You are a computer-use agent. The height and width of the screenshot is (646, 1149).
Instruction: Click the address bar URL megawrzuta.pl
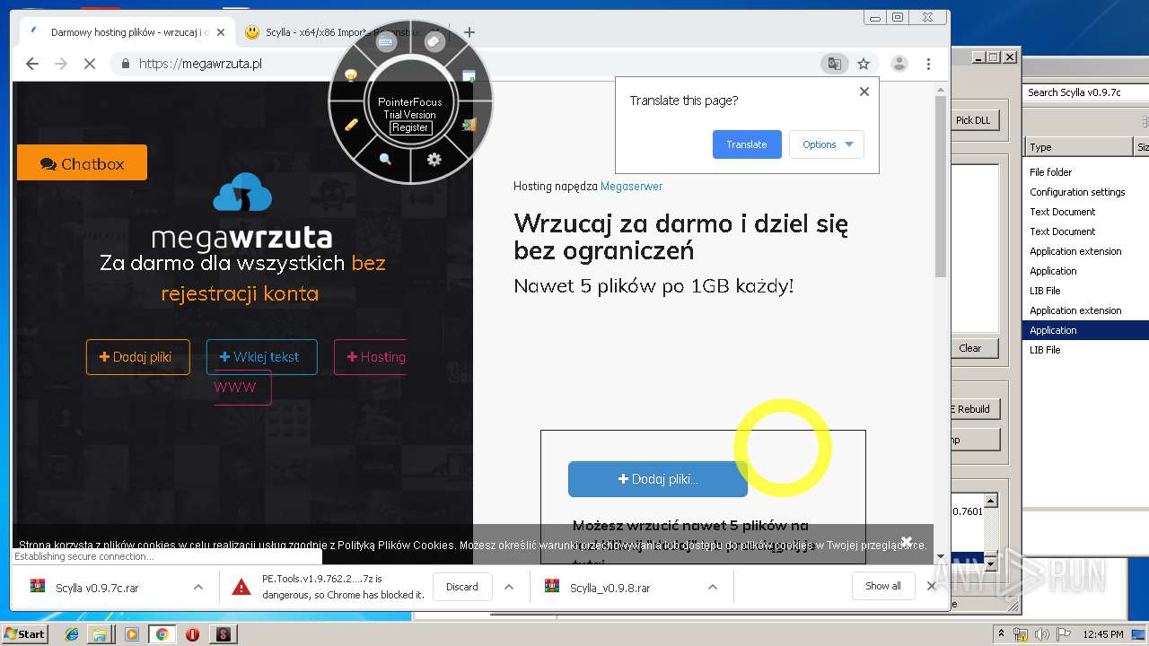pyautogui.click(x=200, y=64)
